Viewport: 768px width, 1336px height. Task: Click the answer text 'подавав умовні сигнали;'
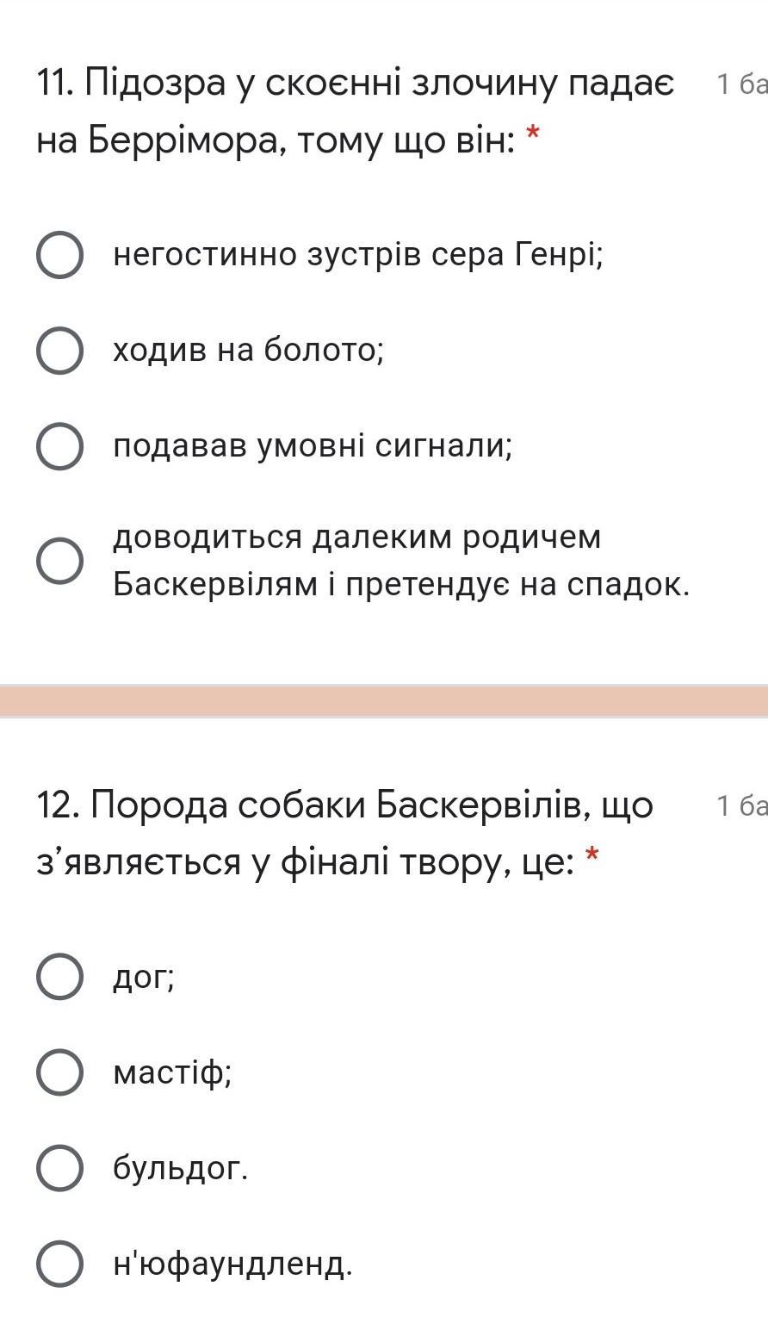click(x=313, y=446)
